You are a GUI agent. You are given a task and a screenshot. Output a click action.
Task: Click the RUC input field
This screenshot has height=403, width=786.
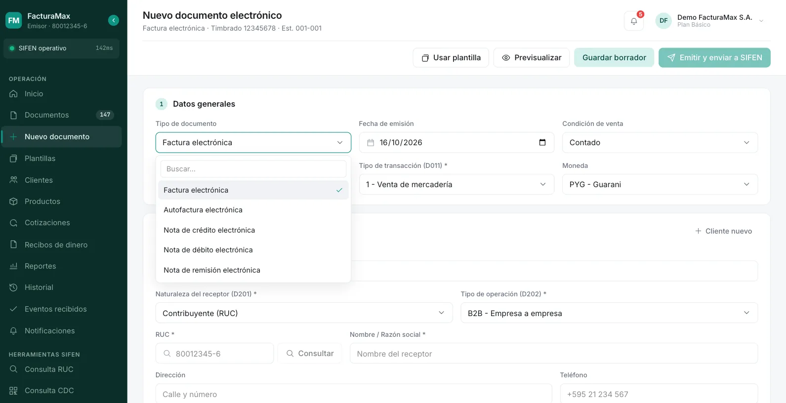(x=214, y=354)
